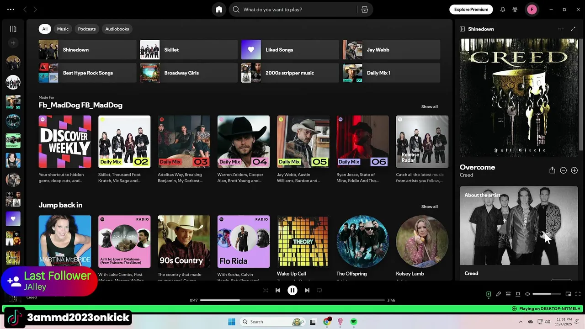Screen dimensions: 585x329
Task: Click the Creed artist link under Overcome
Action: point(466,175)
